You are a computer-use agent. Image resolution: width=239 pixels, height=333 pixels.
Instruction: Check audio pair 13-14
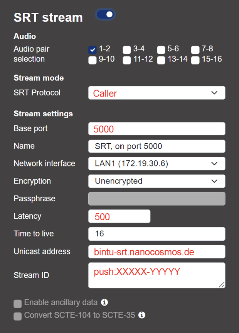click(x=161, y=60)
